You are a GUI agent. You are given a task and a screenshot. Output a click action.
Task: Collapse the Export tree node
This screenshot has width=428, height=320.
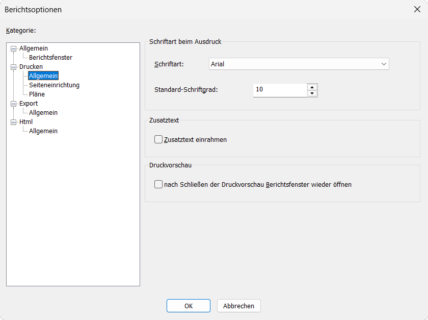pyautogui.click(x=13, y=104)
